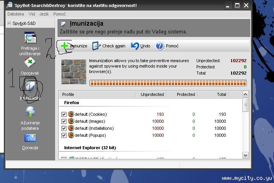Screen dimensions: 274x183
Task: Click the shield icon in the Imunizacija header
Action: tap(63, 24)
